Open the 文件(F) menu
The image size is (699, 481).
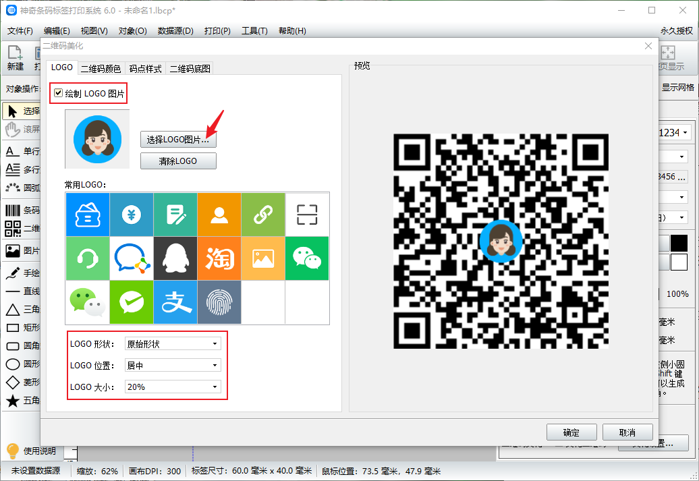click(20, 31)
